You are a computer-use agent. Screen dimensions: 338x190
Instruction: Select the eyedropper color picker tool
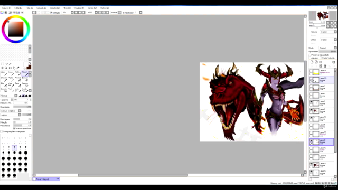[x=18, y=68]
